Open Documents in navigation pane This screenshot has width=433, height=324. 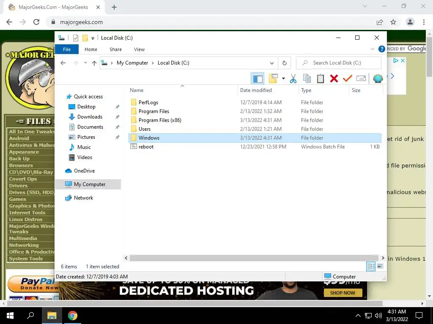[90, 127]
